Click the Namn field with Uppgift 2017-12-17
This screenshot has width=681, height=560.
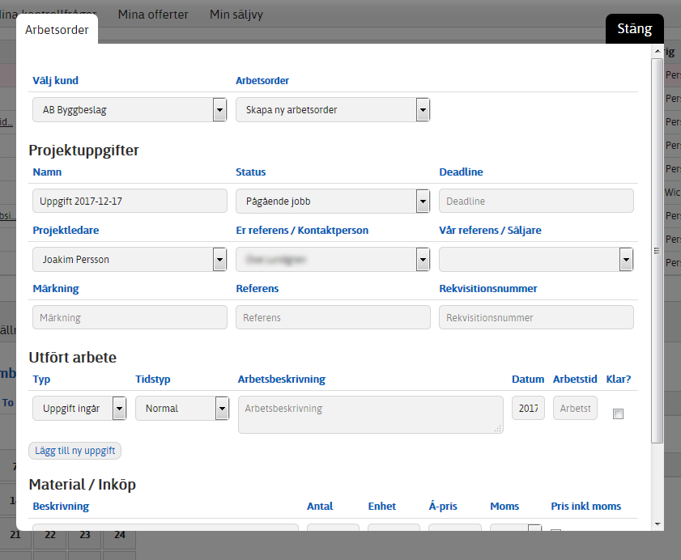[x=130, y=201]
